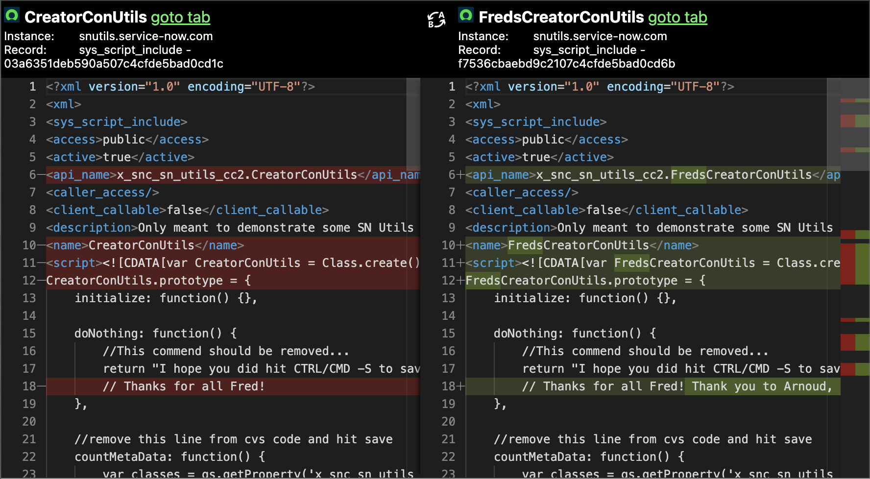This screenshot has height=479, width=870.
Task: Click the minus marker on left line 11
Action: point(41,263)
